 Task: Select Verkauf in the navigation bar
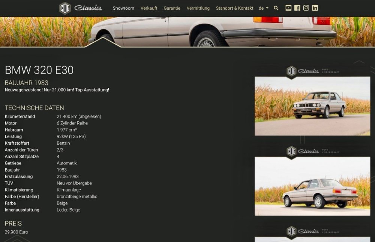[x=149, y=8]
